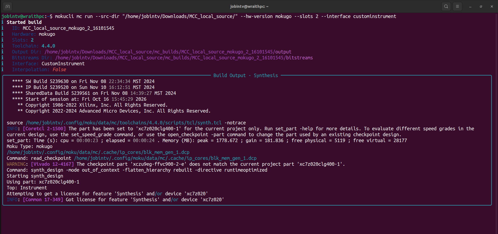Click the mokucli mc run command text
Image resolution: width=498 pixels, height=234 pixels.
click(x=226, y=16)
